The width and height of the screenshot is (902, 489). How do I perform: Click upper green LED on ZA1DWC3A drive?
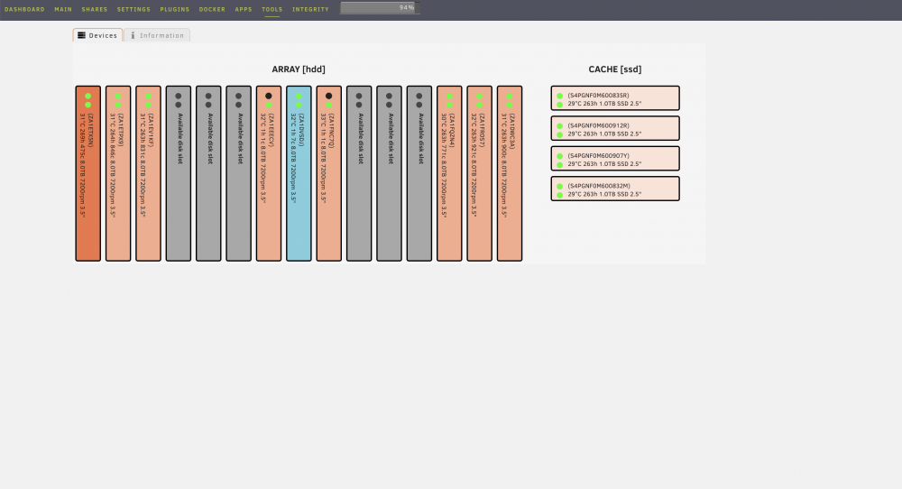[510, 96]
